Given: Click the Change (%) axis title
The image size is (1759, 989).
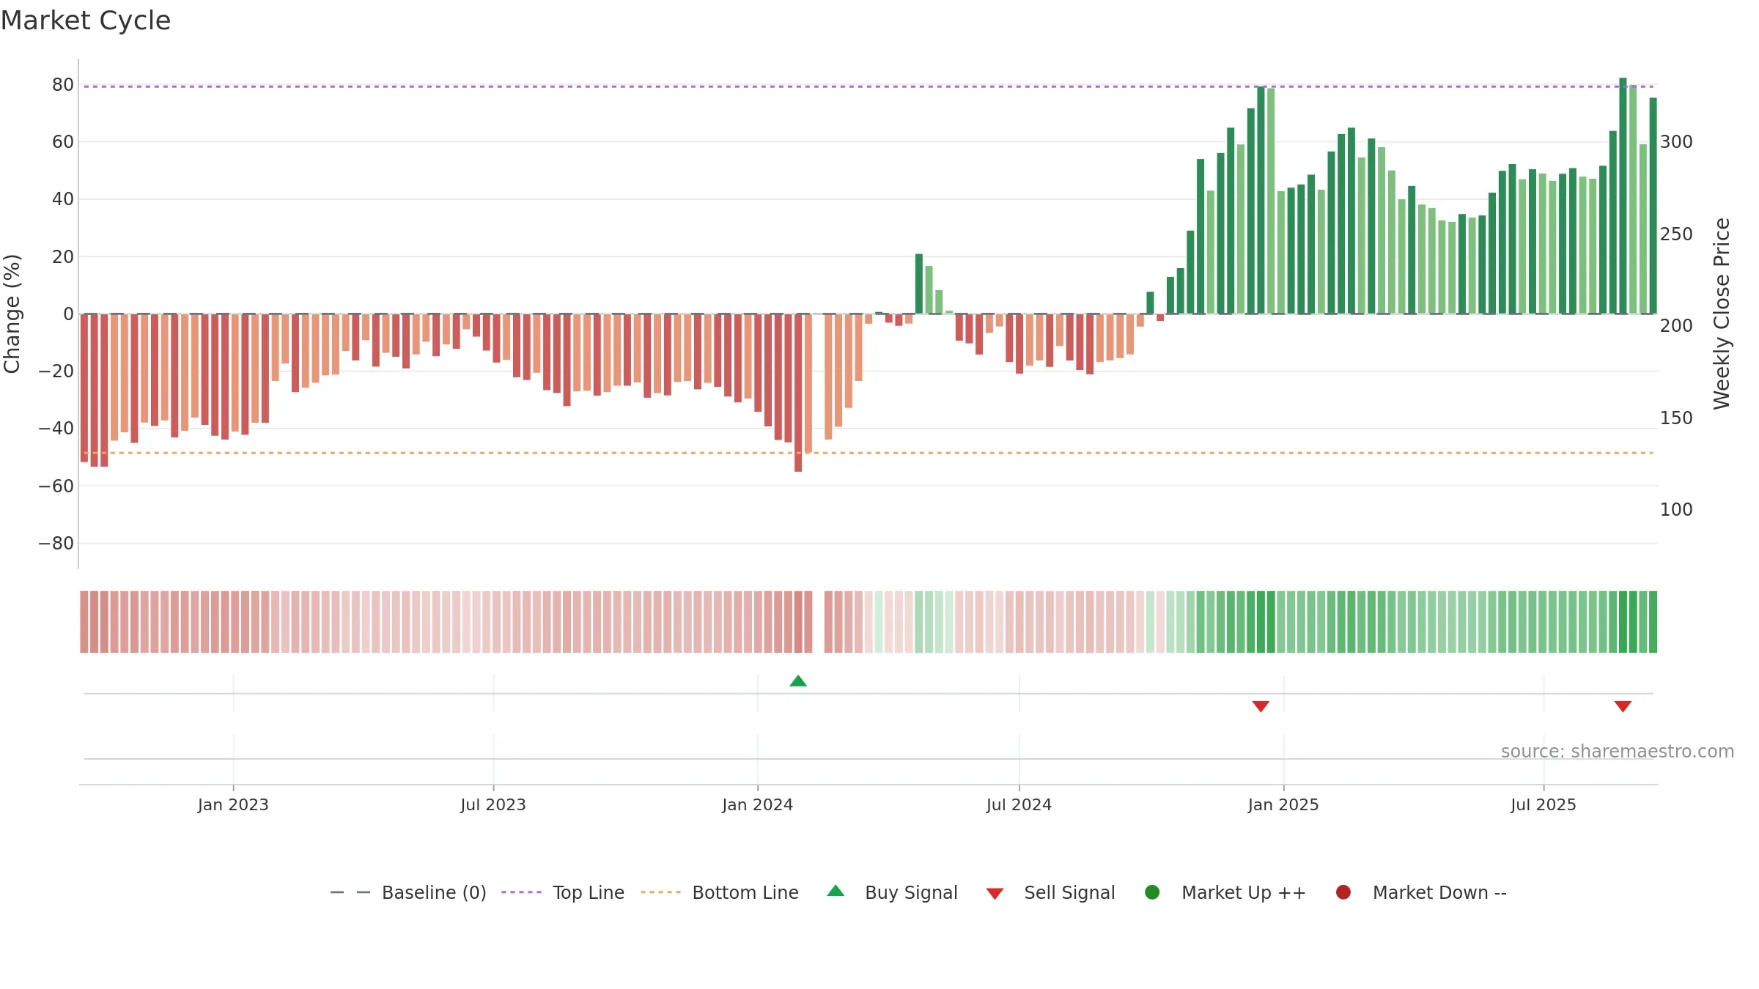Looking at the screenshot, I should tap(12, 314).
